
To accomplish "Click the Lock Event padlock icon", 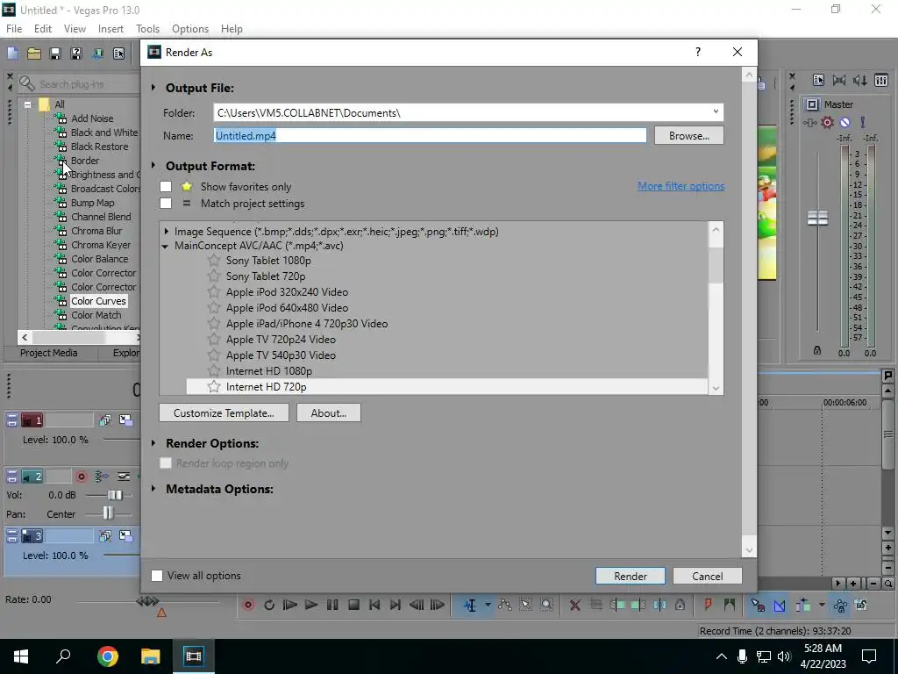I will [x=680, y=605].
